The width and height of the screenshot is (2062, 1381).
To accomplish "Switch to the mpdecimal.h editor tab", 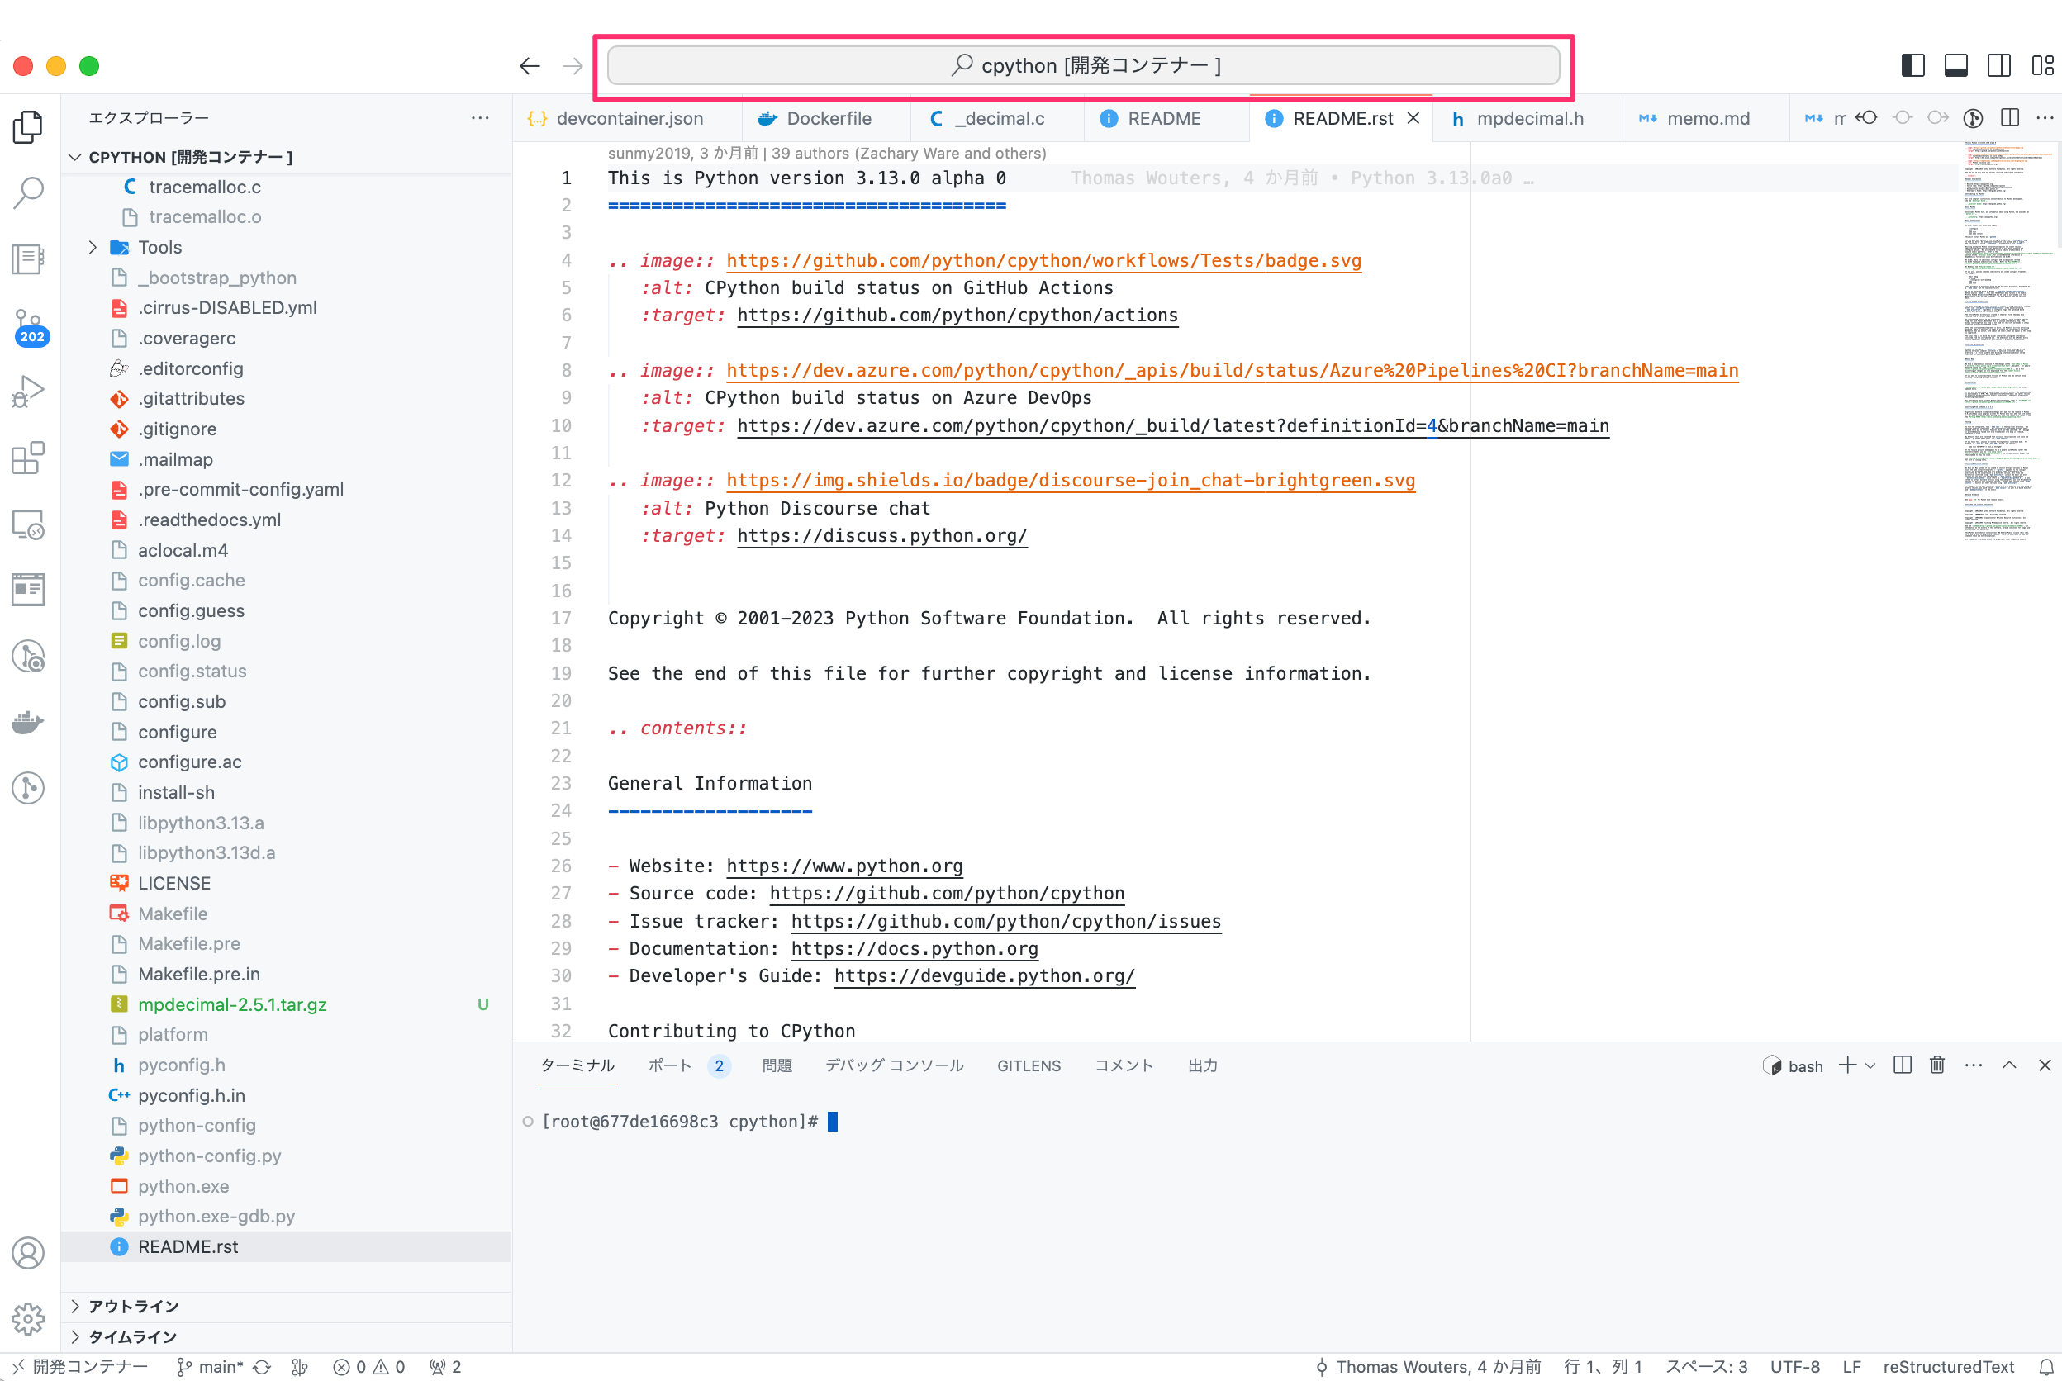I will coord(1529,118).
